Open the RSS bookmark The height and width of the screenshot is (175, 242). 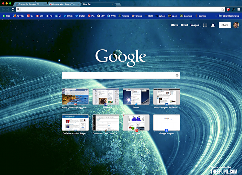click(x=6, y=16)
